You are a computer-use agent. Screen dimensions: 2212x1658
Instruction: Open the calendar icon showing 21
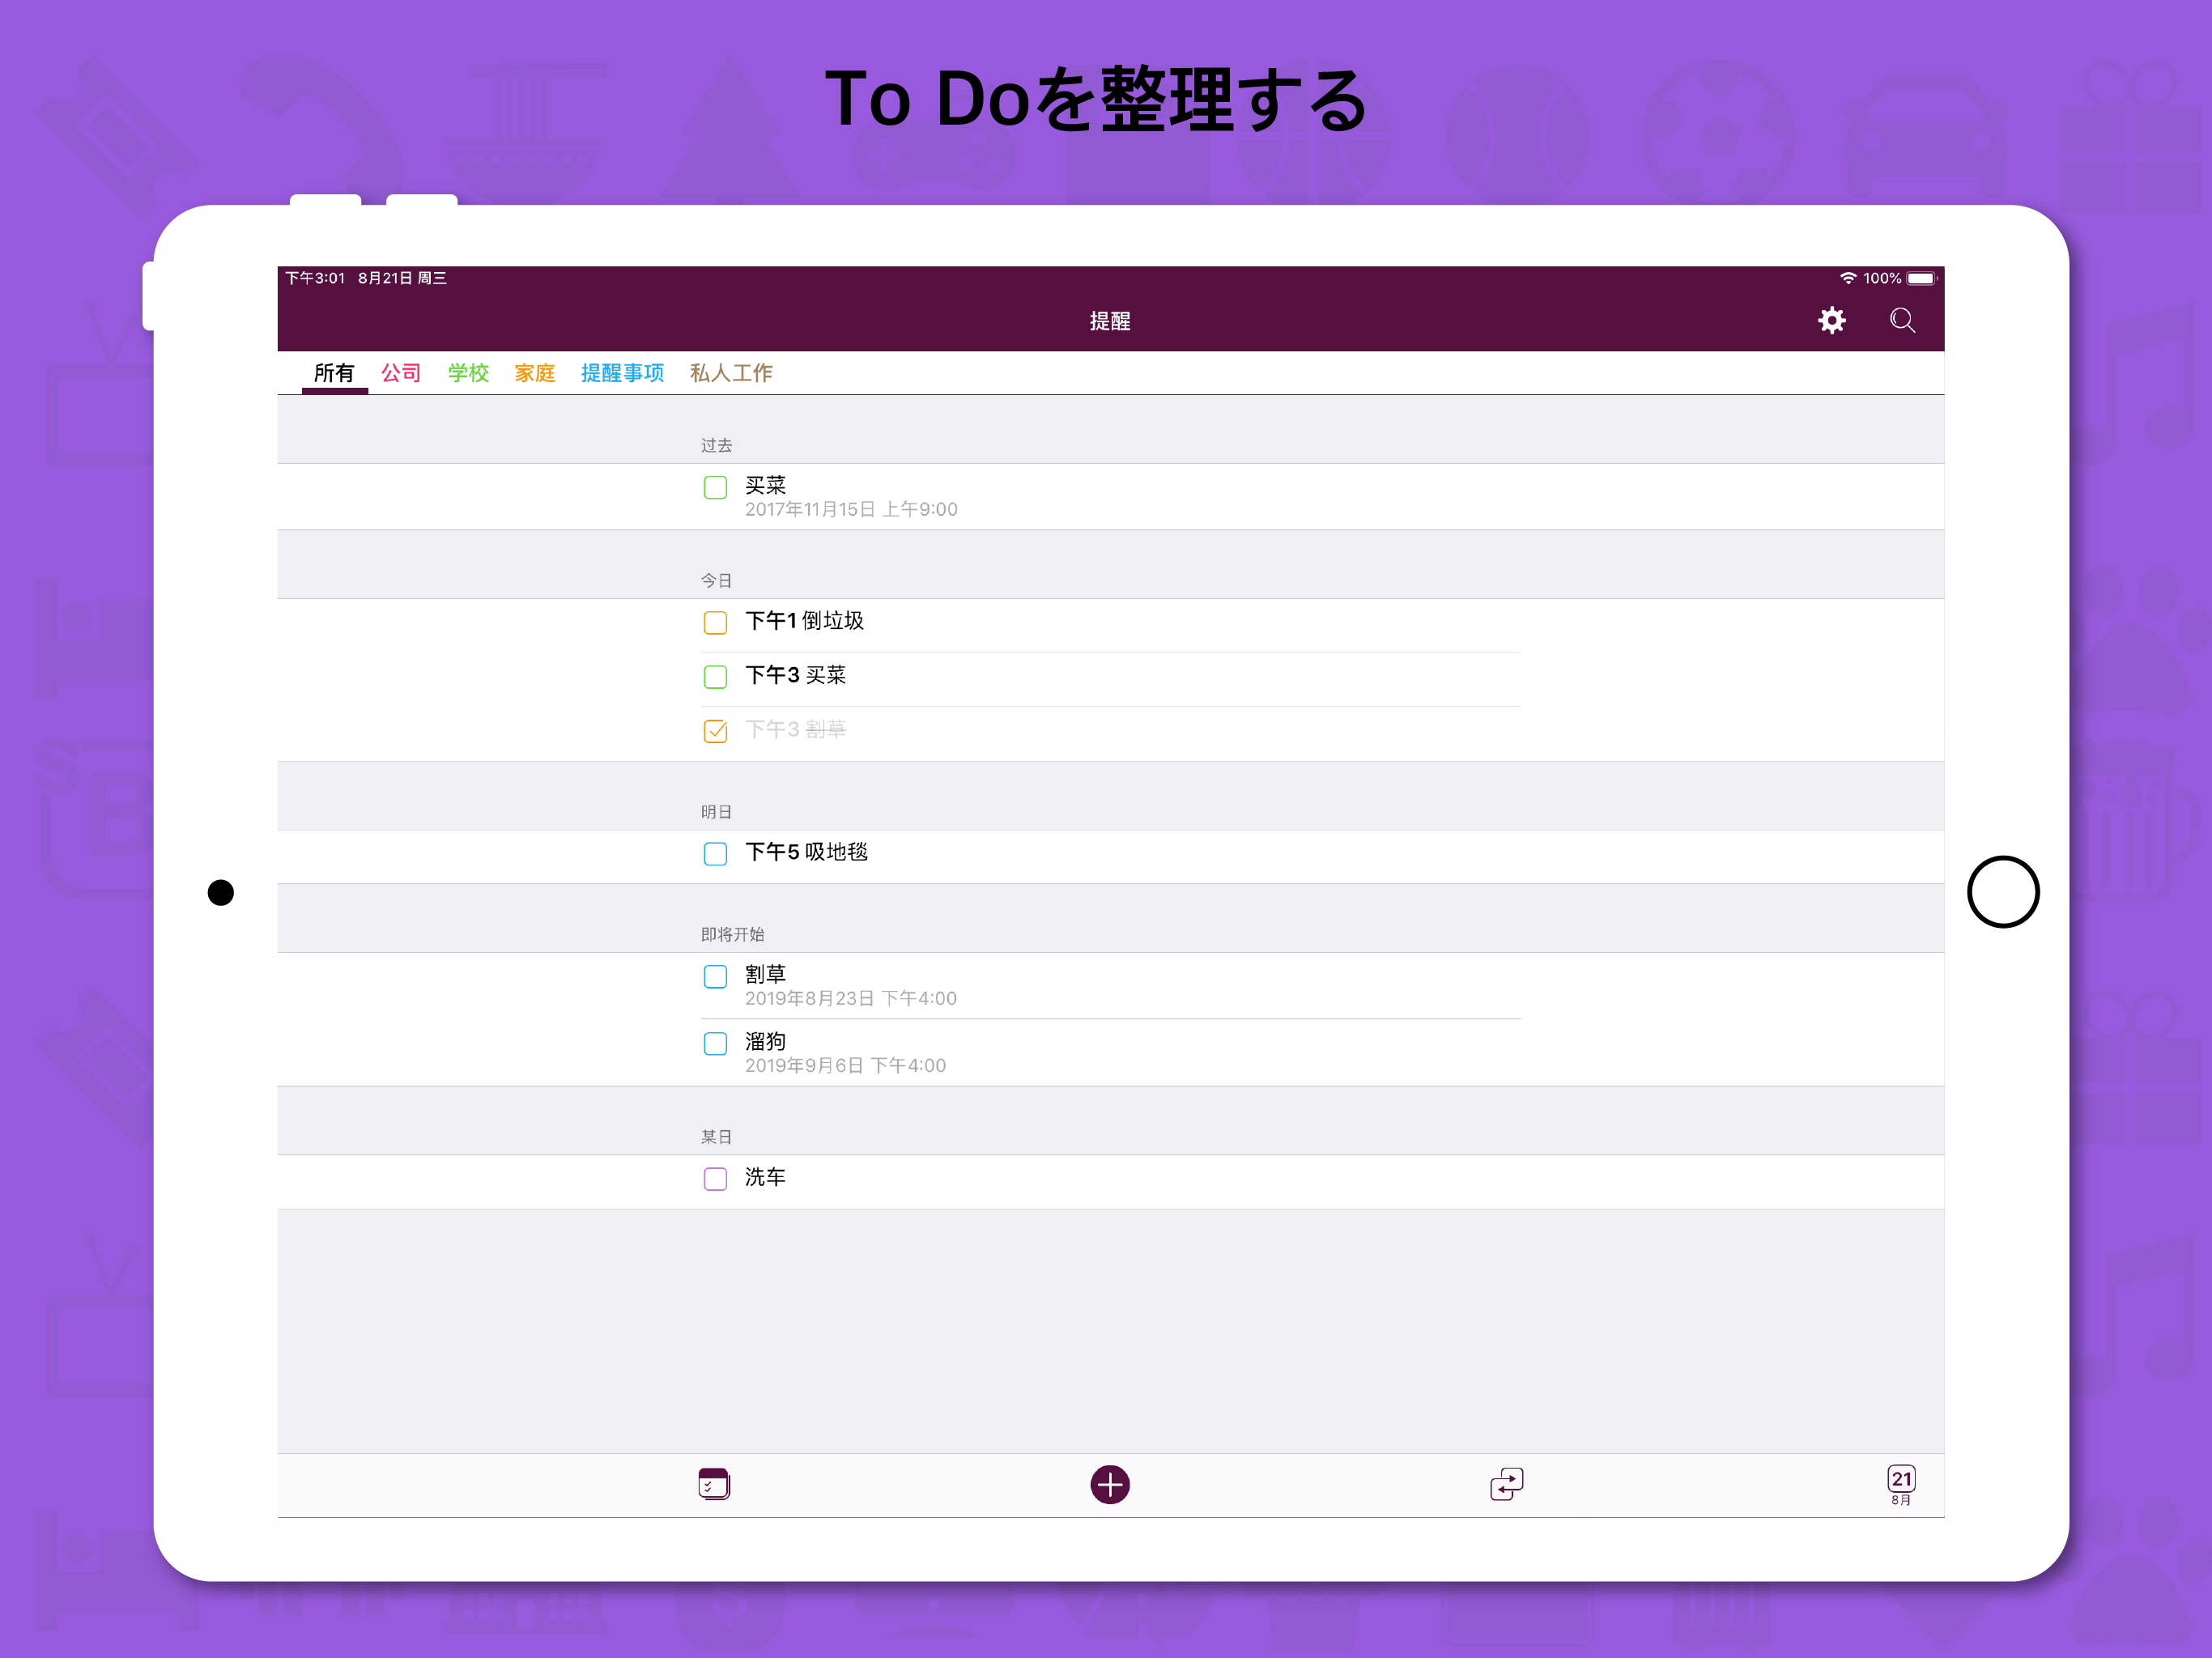(x=1901, y=1484)
